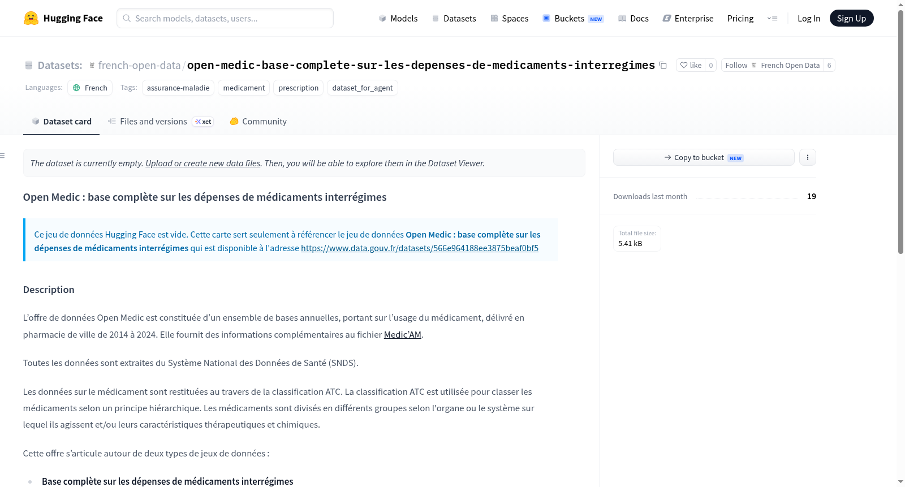Focus the search models, datasets, users field
Screen dimensions: 905x487
pos(225,18)
